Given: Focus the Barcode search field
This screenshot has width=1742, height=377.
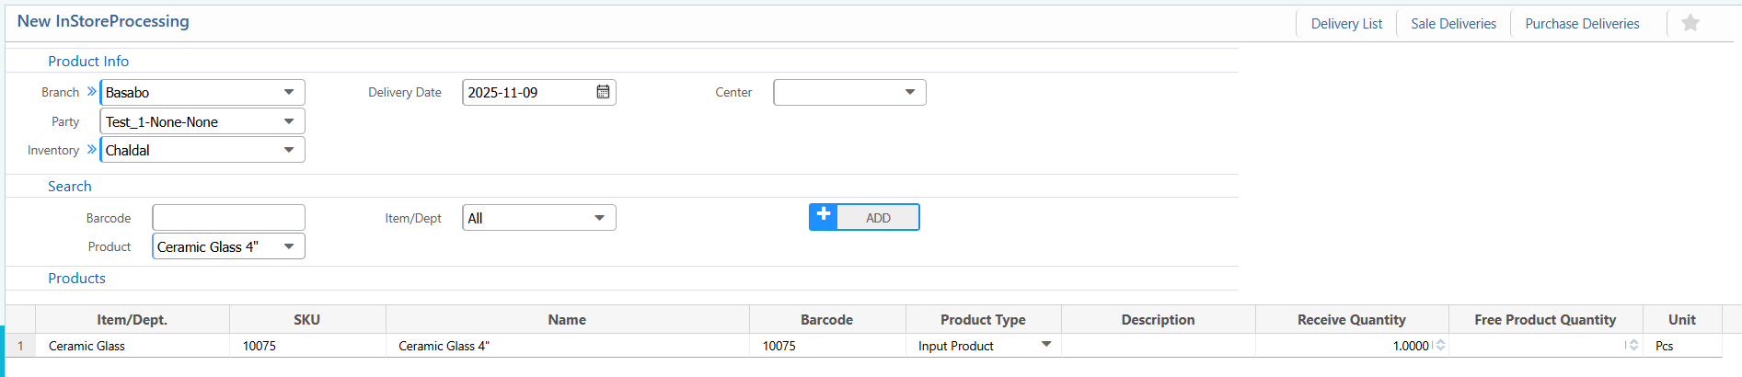Looking at the screenshot, I should click(x=228, y=218).
